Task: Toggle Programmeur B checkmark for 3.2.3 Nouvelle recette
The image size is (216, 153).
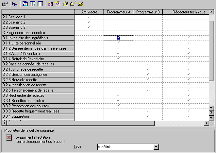Action: pos(148,79)
